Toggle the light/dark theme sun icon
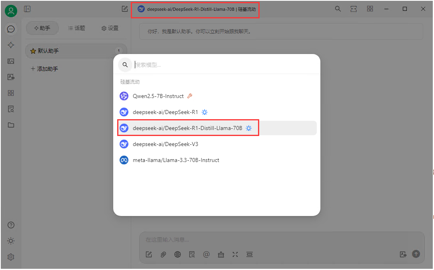434x270 pixels. click(11, 241)
